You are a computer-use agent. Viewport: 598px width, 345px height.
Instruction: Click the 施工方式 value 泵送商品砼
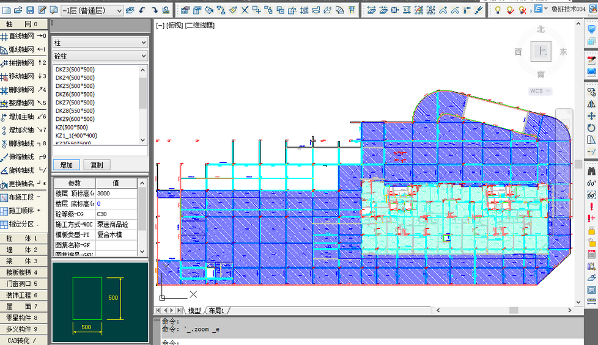point(116,224)
